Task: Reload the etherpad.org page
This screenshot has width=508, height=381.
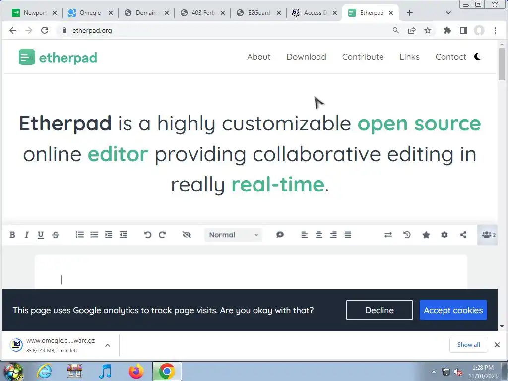Action: (x=45, y=30)
